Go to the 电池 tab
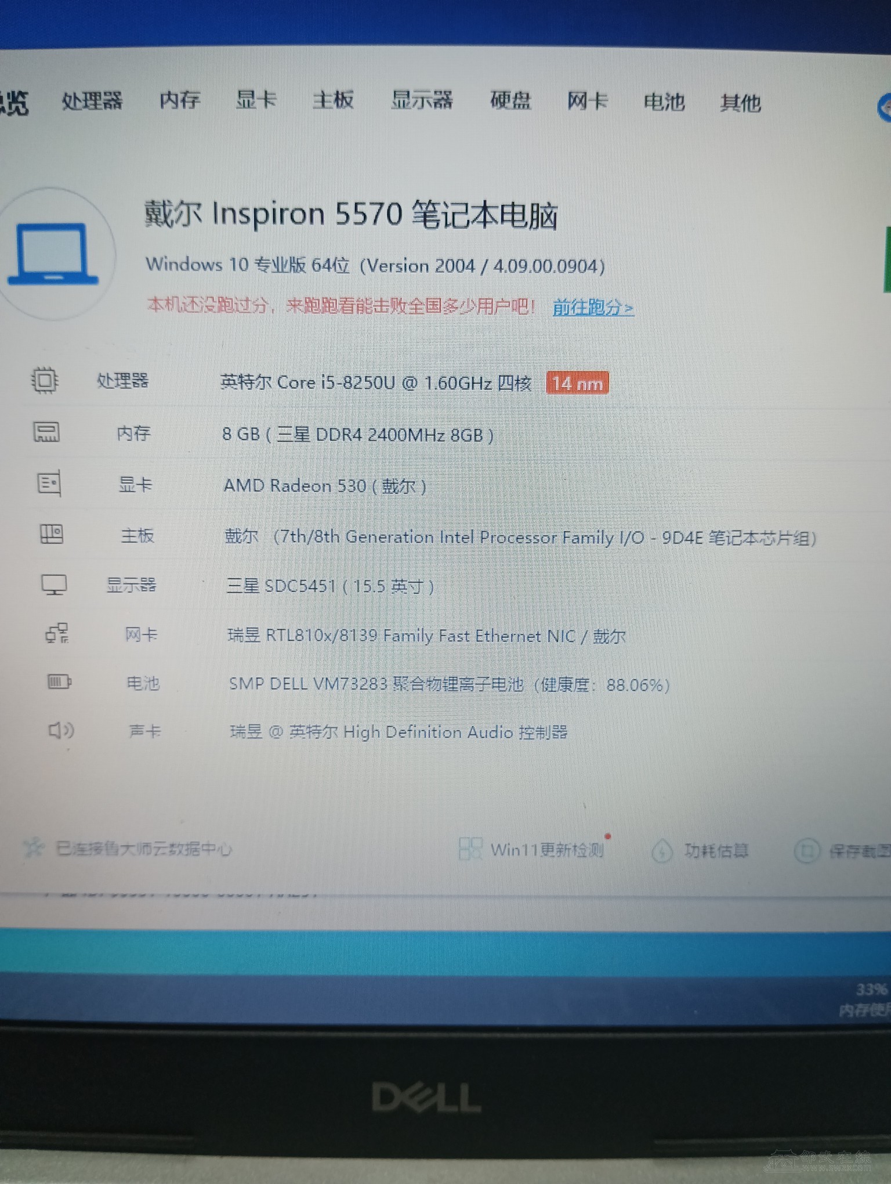The height and width of the screenshot is (1184, 891). point(664,102)
